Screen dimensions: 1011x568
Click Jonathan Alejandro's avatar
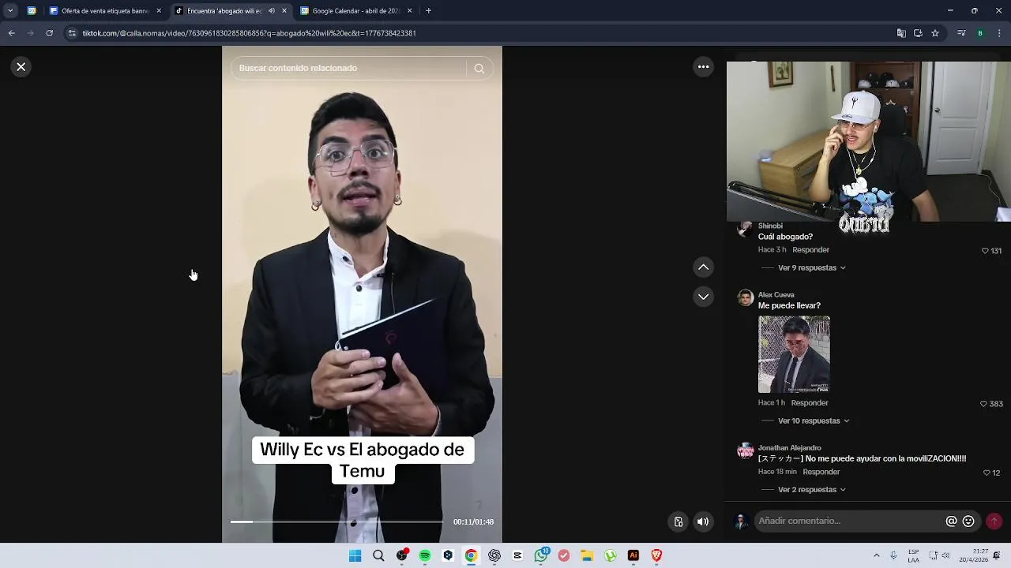coord(745,450)
